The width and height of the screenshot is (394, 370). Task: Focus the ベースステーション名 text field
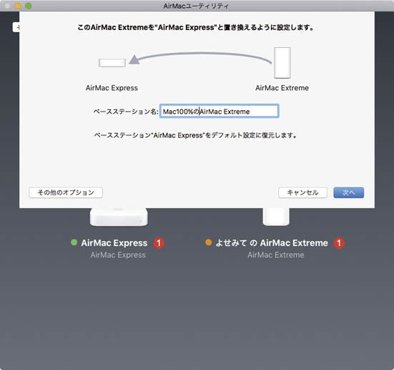[x=219, y=111]
